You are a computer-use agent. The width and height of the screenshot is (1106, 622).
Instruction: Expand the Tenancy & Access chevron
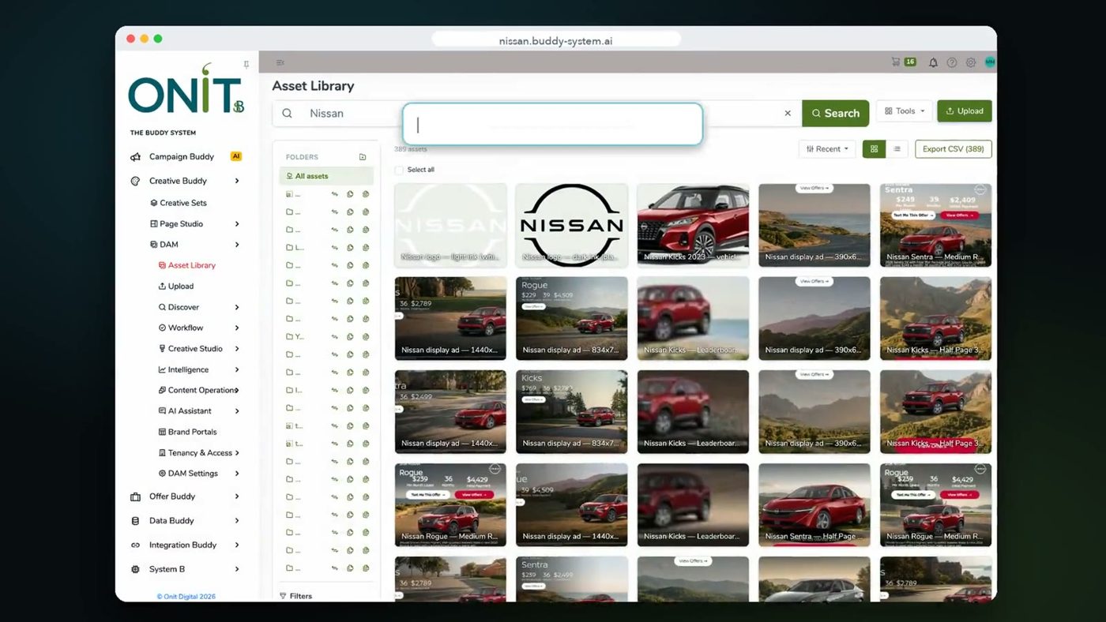pyautogui.click(x=237, y=453)
